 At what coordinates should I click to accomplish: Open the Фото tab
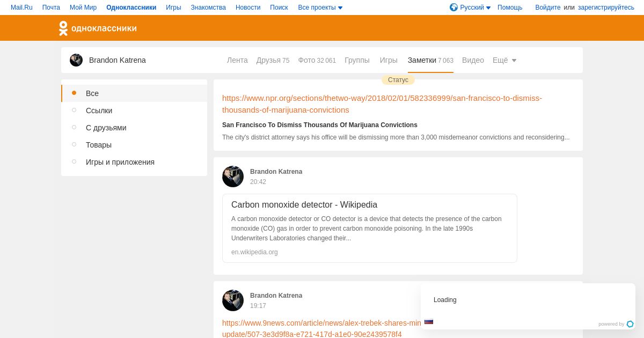click(x=317, y=60)
